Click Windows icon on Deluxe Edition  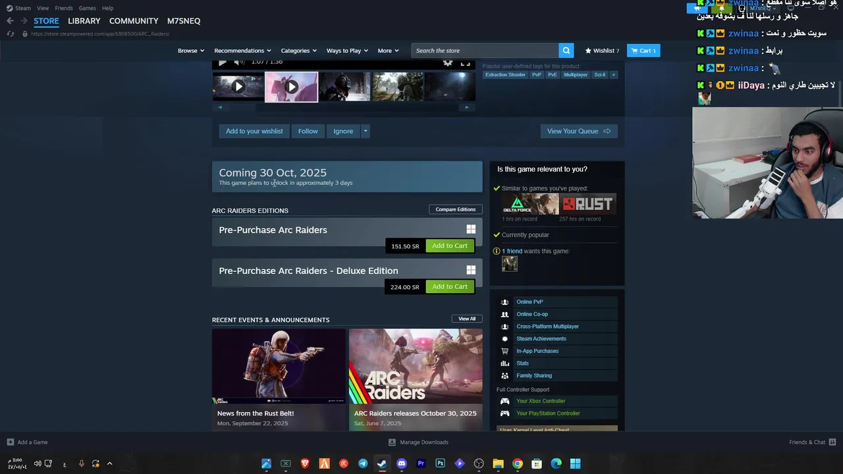[471, 270]
